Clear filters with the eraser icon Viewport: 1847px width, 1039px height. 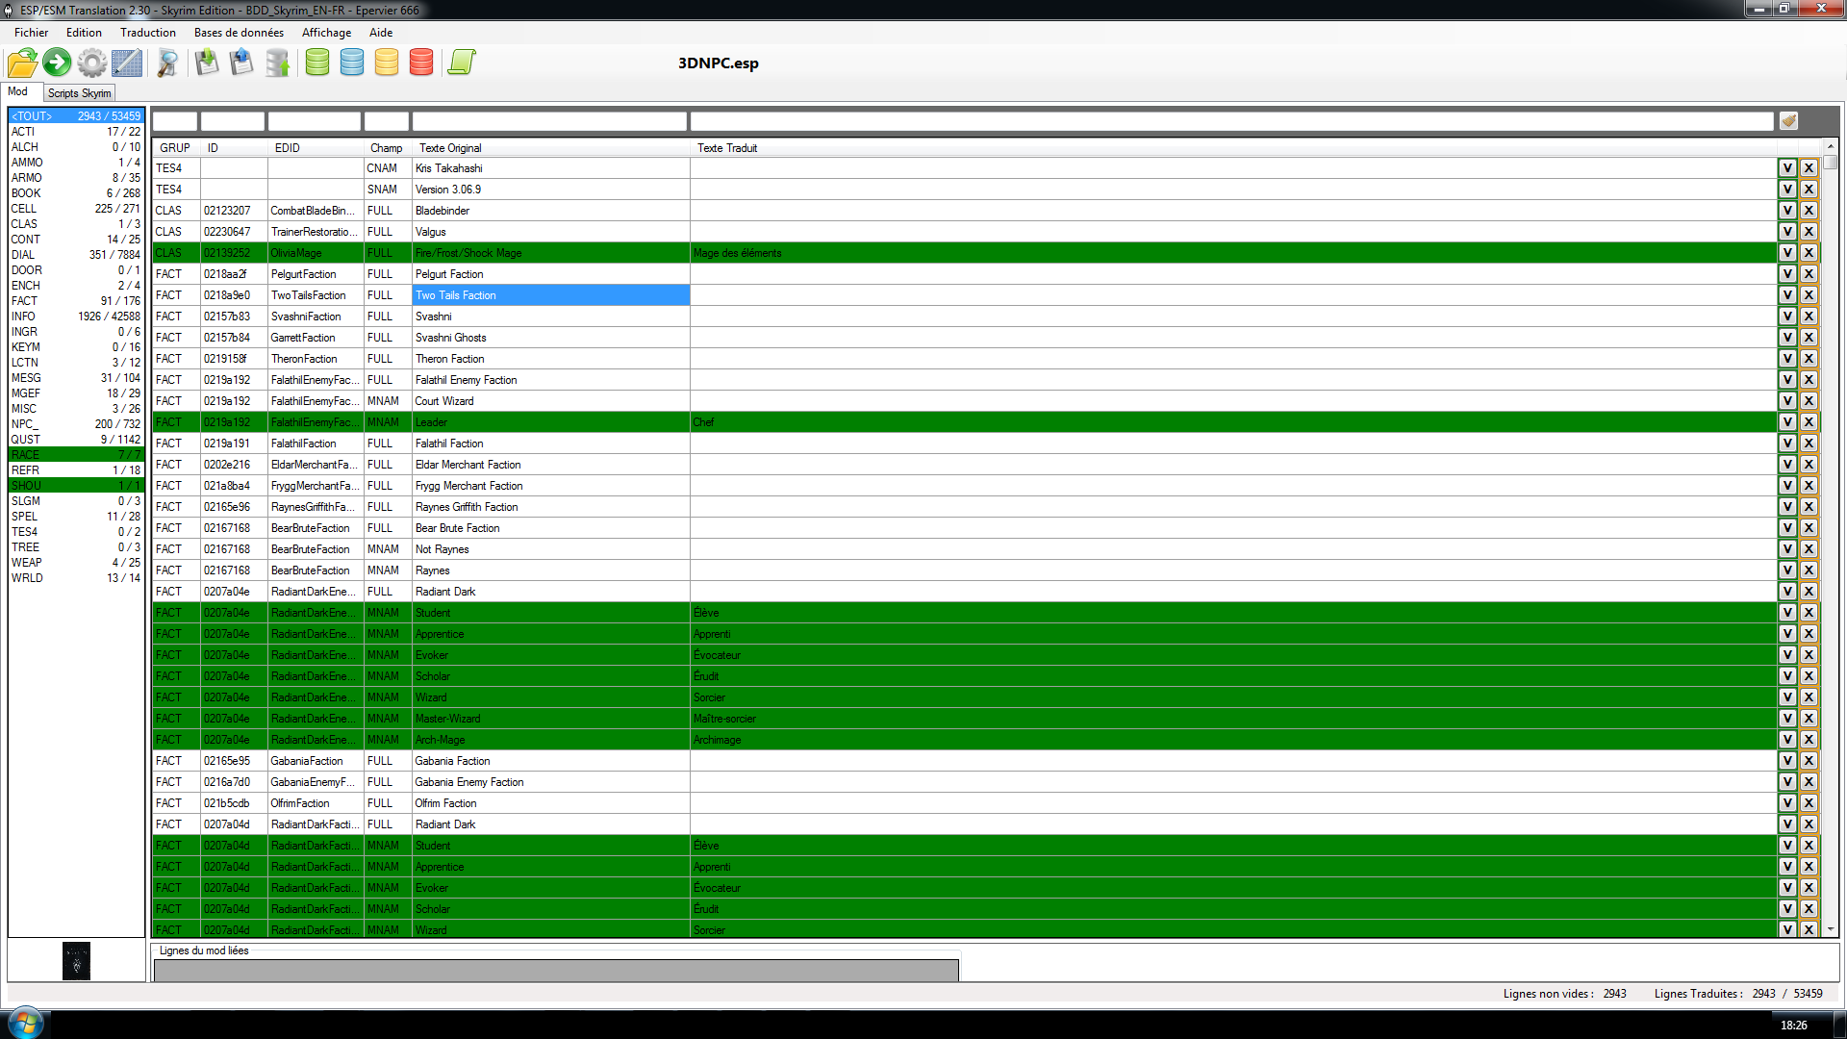[1788, 121]
